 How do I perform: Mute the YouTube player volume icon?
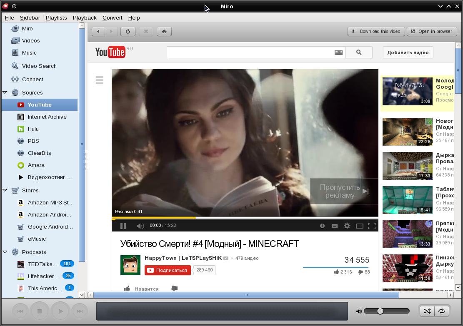[140, 226]
